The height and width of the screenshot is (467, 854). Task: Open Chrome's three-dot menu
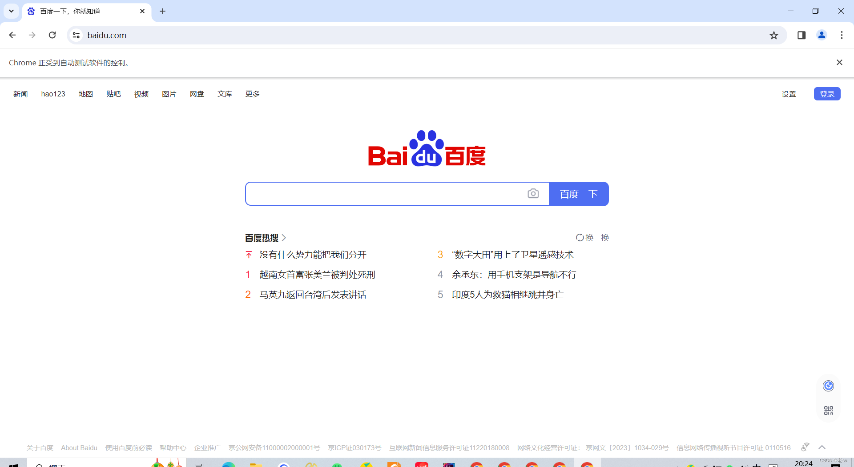(x=842, y=35)
